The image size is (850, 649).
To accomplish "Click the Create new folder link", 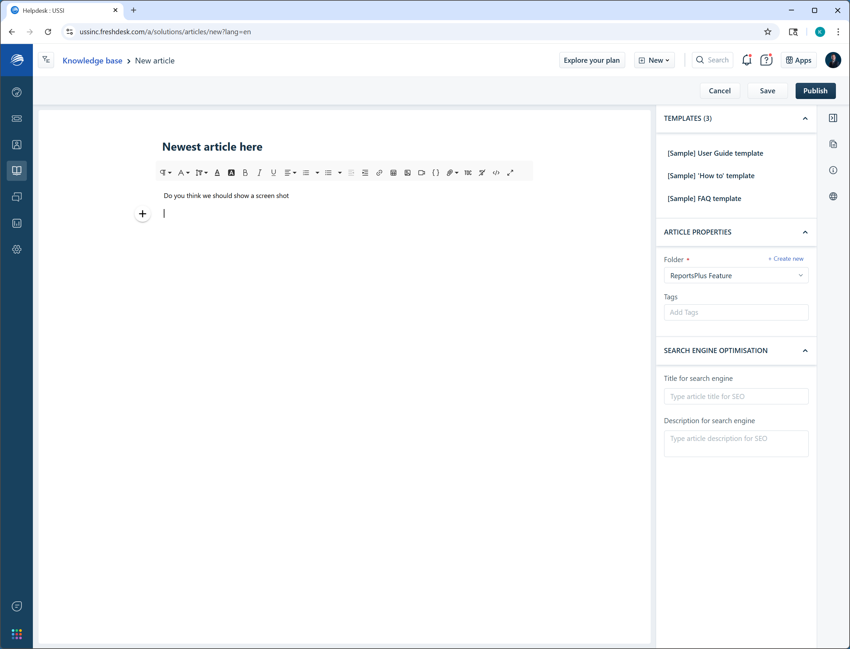I will coord(786,259).
